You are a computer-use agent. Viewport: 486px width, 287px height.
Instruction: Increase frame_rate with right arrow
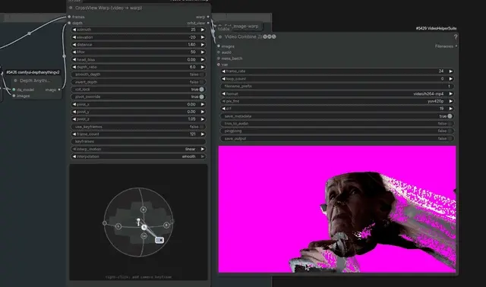(x=450, y=71)
